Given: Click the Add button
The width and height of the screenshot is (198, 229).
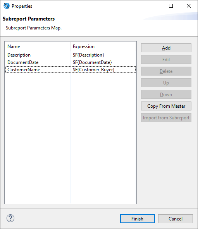Looking at the screenshot, I should pos(166,48).
